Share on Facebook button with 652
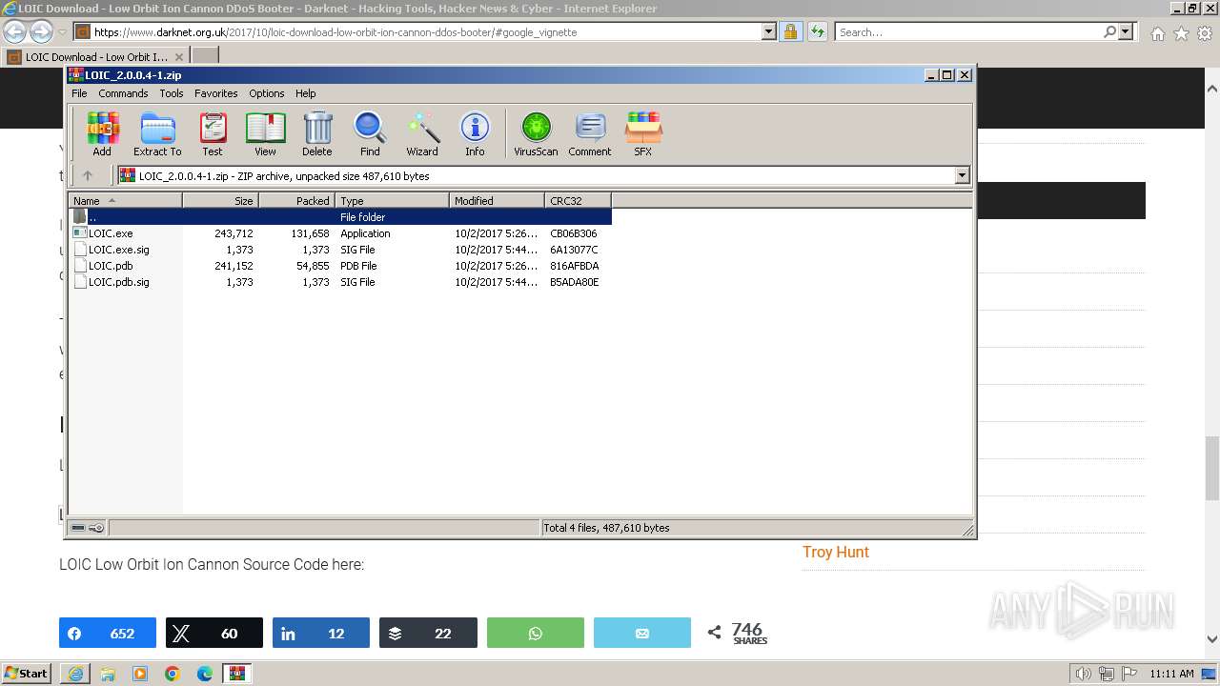The width and height of the screenshot is (1220, 686). (108, 633)
